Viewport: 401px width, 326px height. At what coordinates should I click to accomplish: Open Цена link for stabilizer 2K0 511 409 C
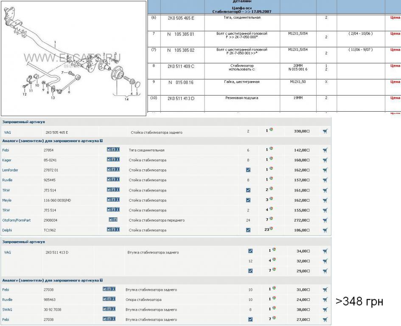click(x=395, y=66)
